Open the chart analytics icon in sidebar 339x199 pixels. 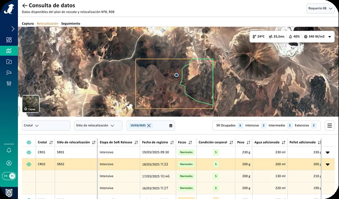9,51
